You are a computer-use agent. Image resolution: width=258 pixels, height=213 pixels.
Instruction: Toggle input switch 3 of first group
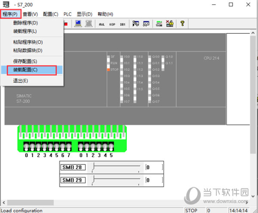tap(45, 146)
